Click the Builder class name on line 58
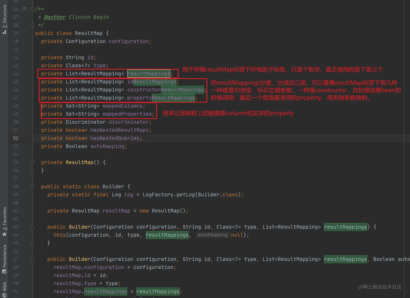The width and height of the screenshot is (410, 298). (x=113, y=187)
